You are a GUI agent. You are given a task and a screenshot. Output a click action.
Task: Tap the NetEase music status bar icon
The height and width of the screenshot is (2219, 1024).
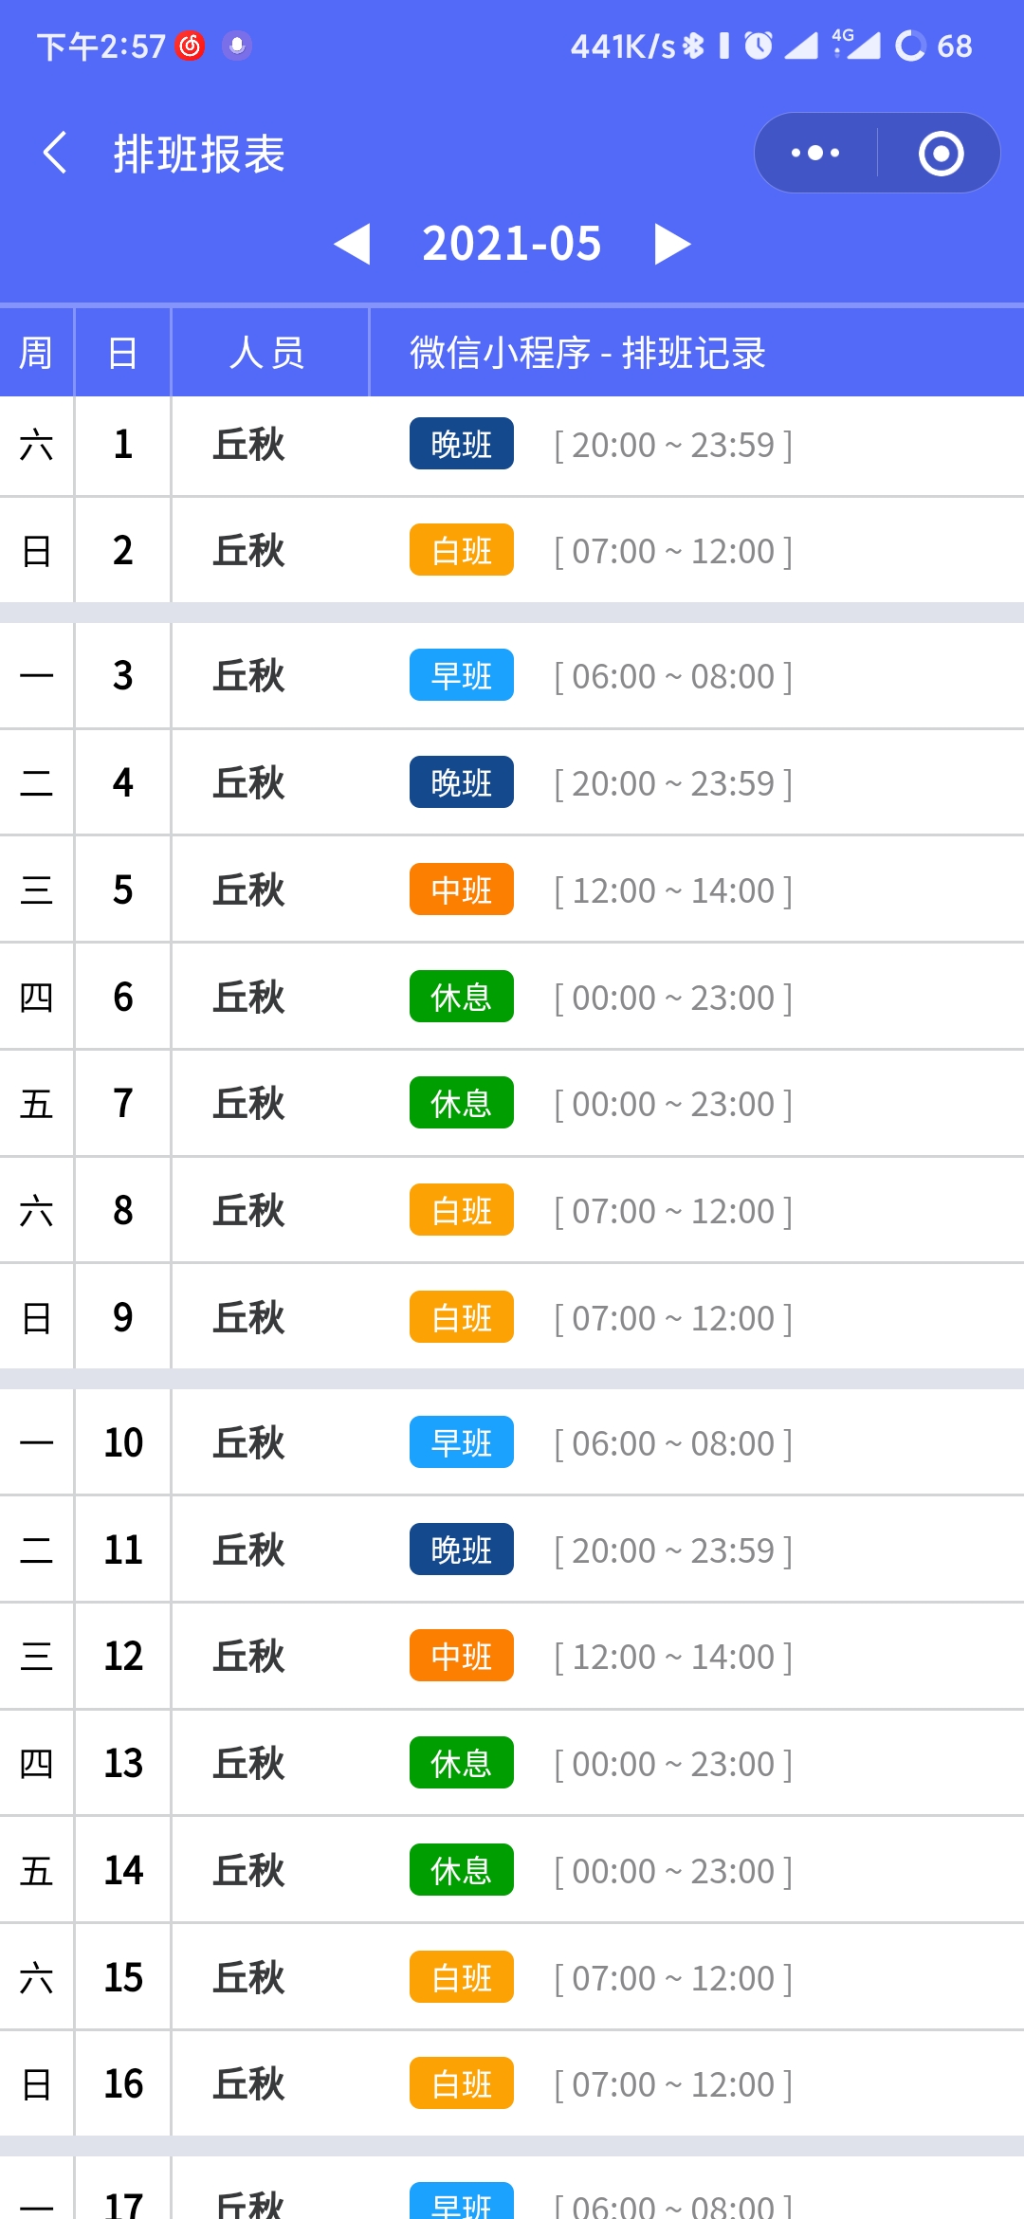pyautogui.click(x=191, y=46)
